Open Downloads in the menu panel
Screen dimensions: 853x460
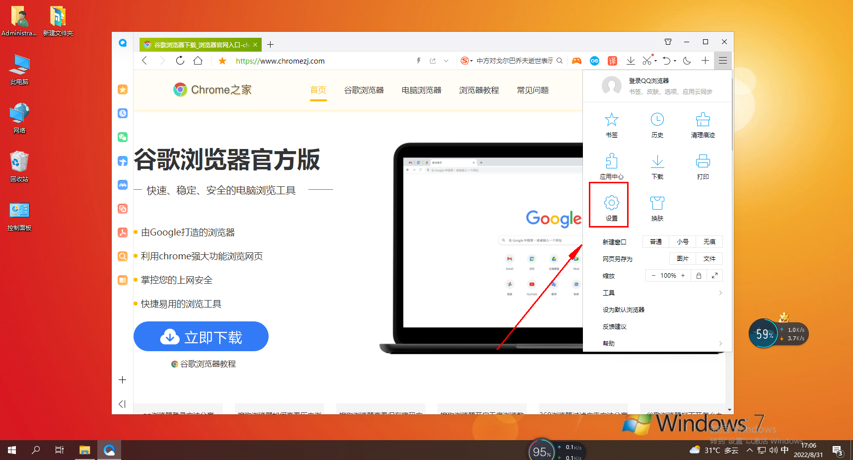point(657,167)
